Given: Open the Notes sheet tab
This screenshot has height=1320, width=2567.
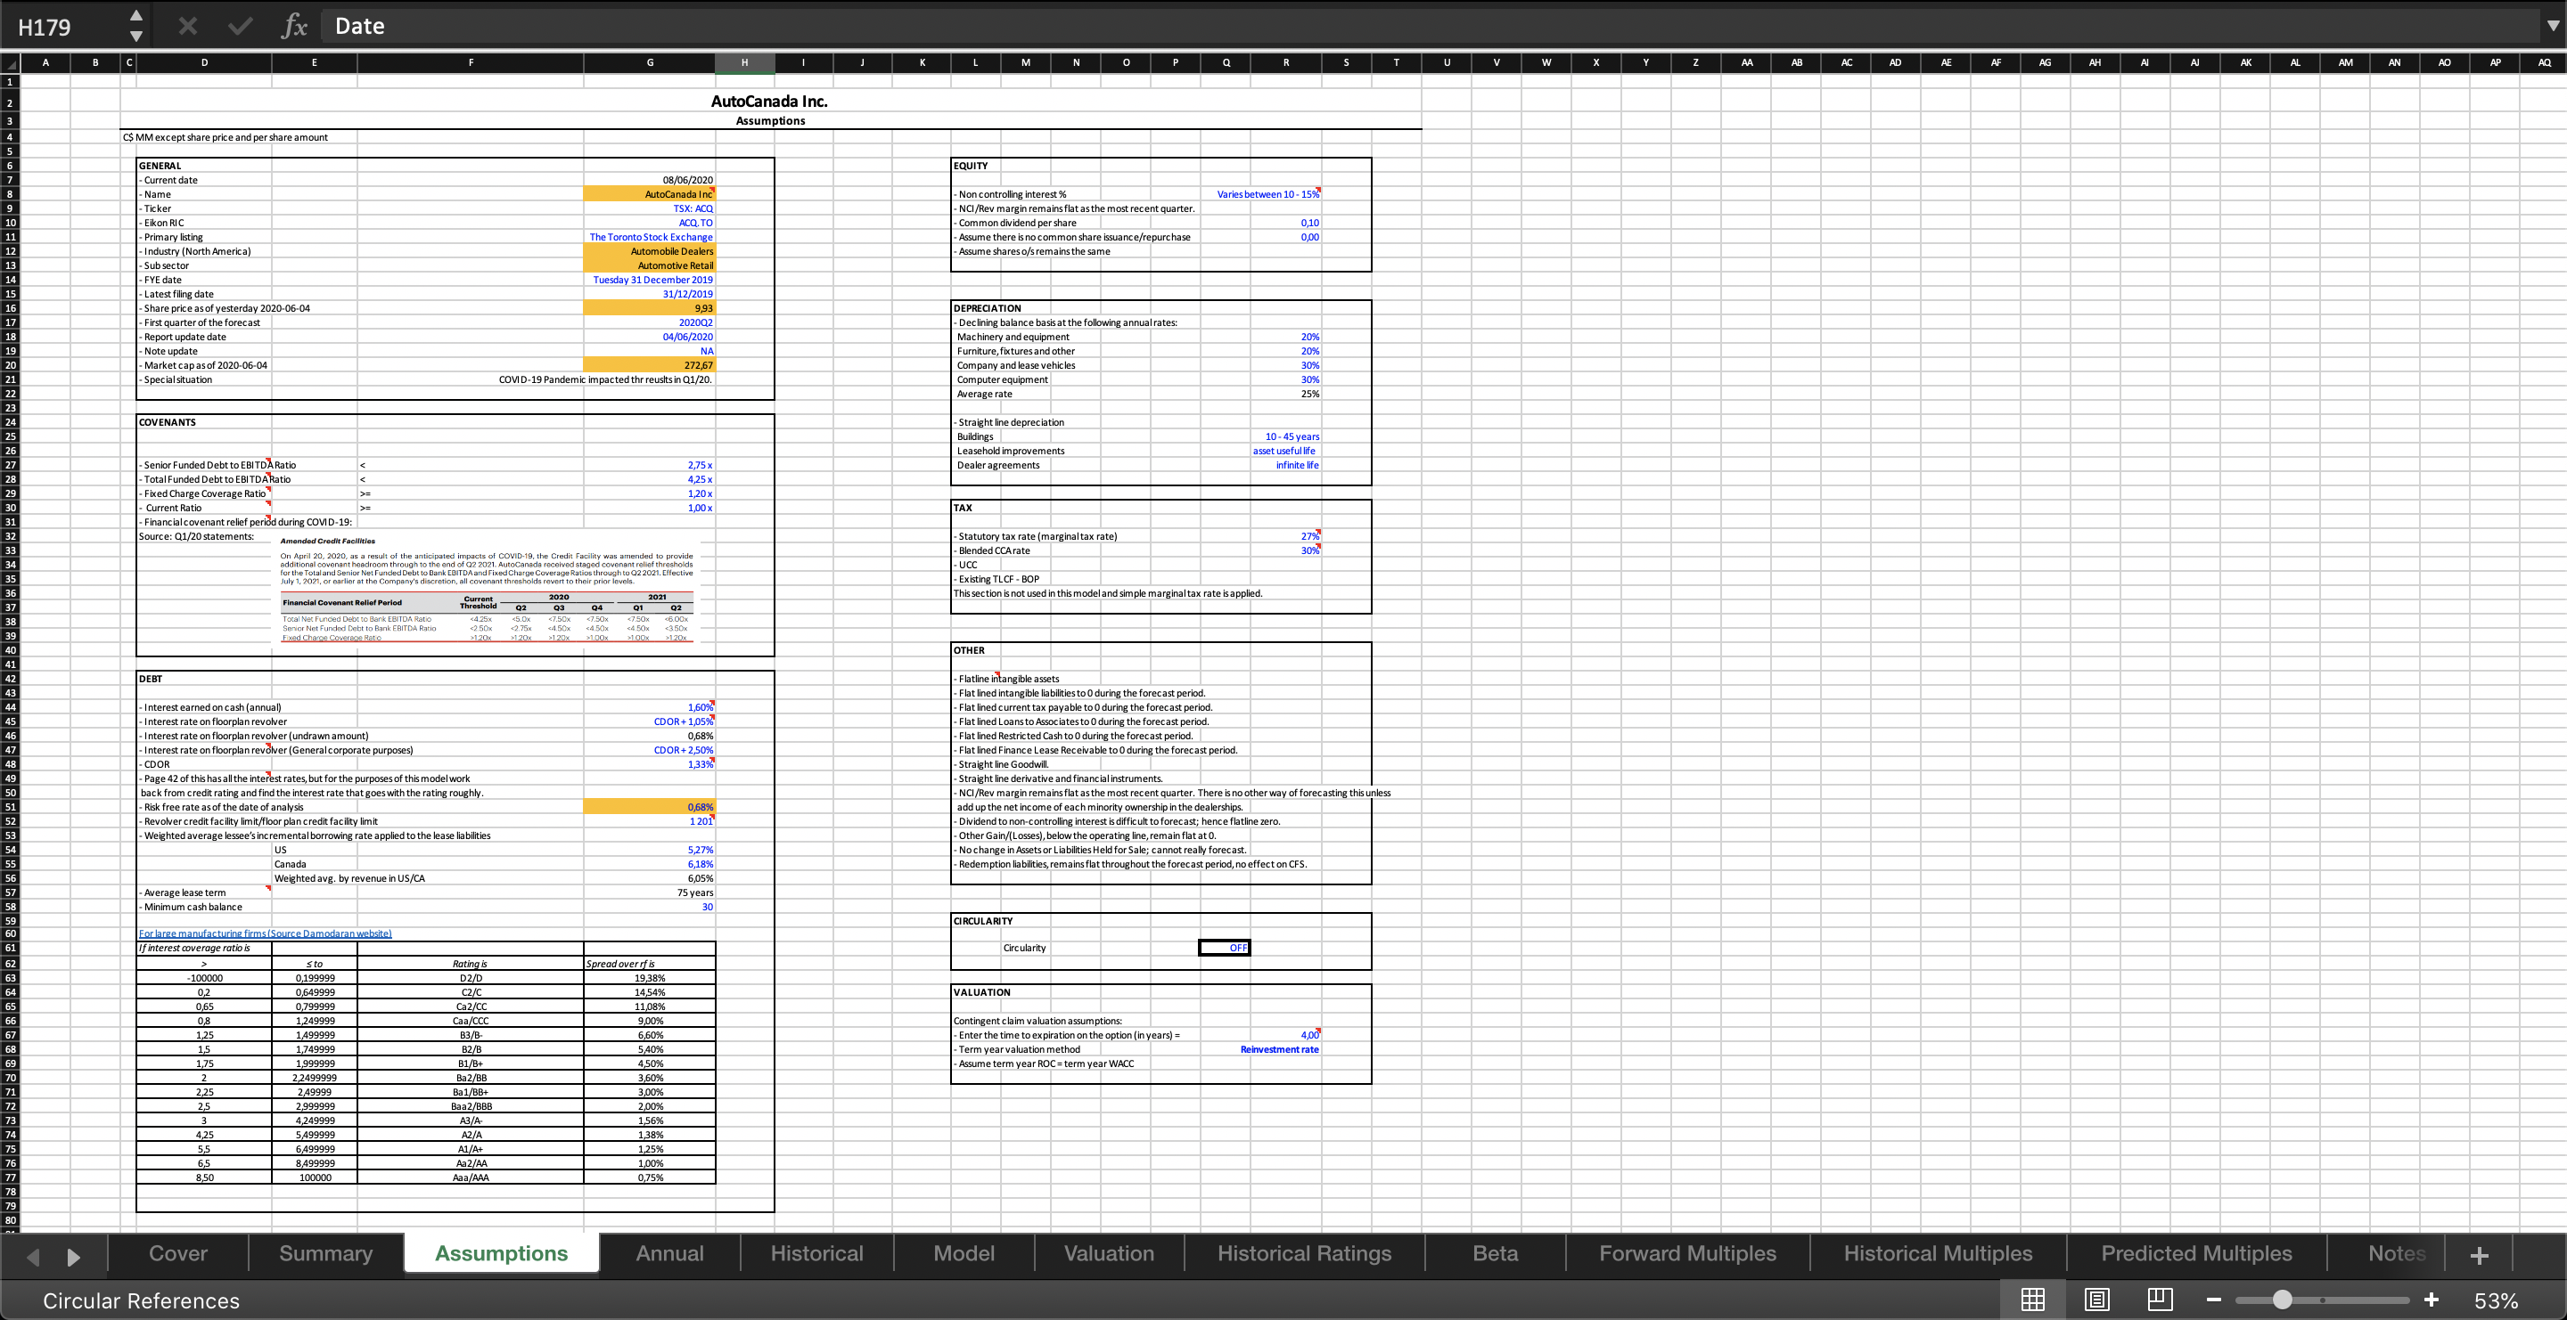Looking at the screenshot, I should [2397, 1253].
